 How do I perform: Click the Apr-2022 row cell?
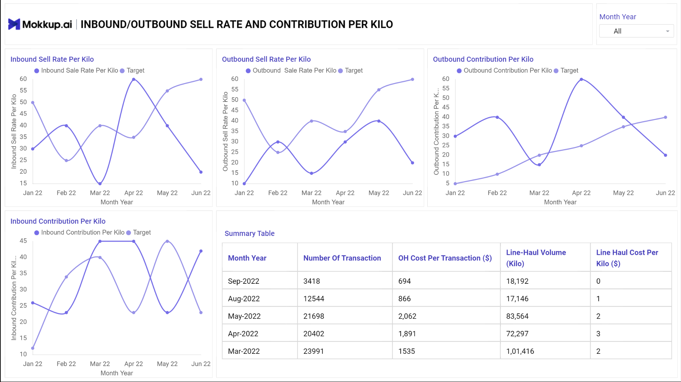[x=243, y=334]
